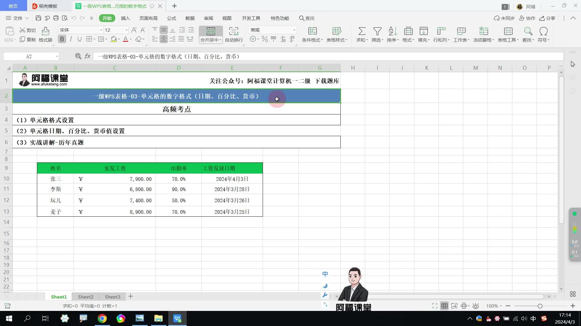Open the Filter tool

(377, 31)
